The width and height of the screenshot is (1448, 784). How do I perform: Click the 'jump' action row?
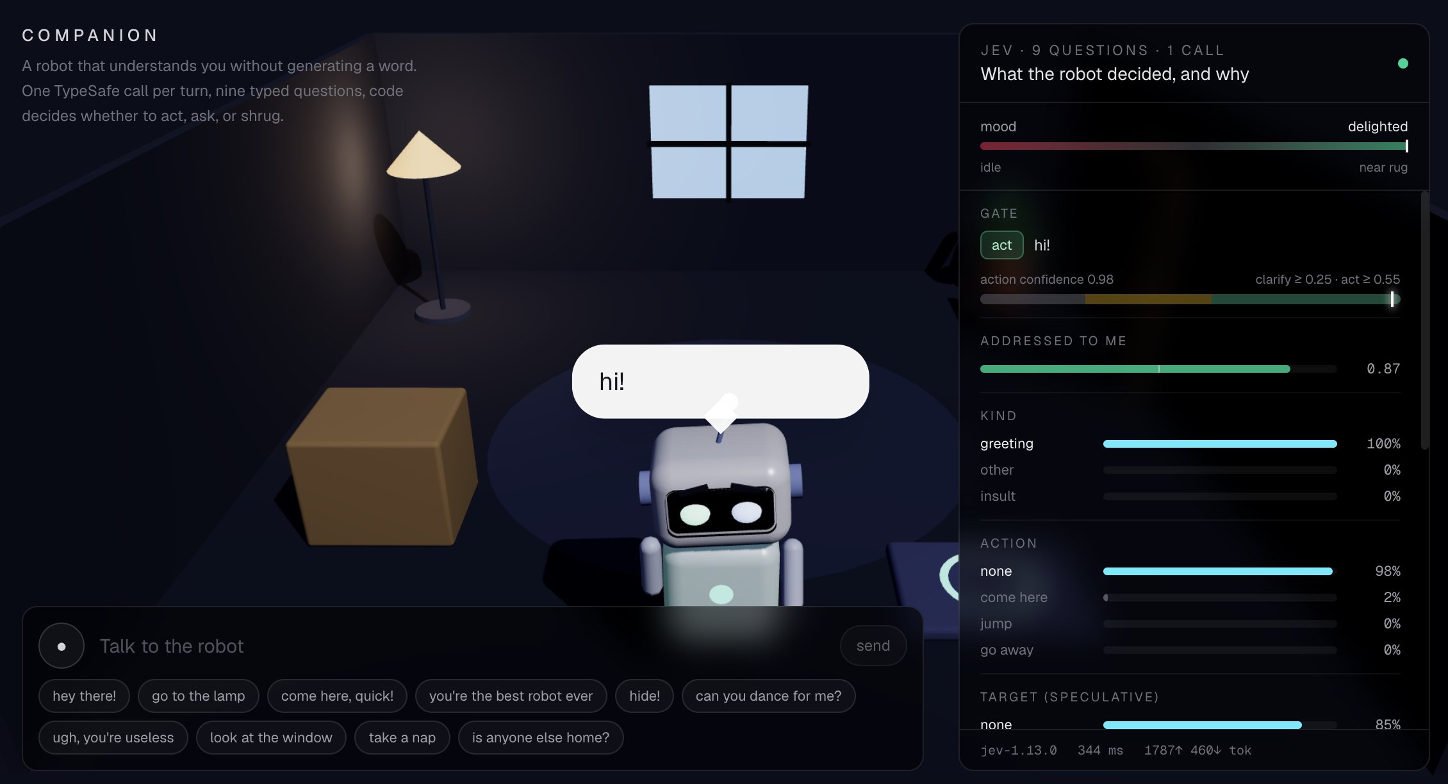click(x=1190, y=623)
